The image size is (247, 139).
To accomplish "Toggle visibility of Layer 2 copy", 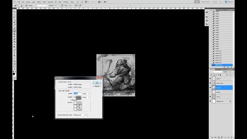I will click(x=210, y=83).
